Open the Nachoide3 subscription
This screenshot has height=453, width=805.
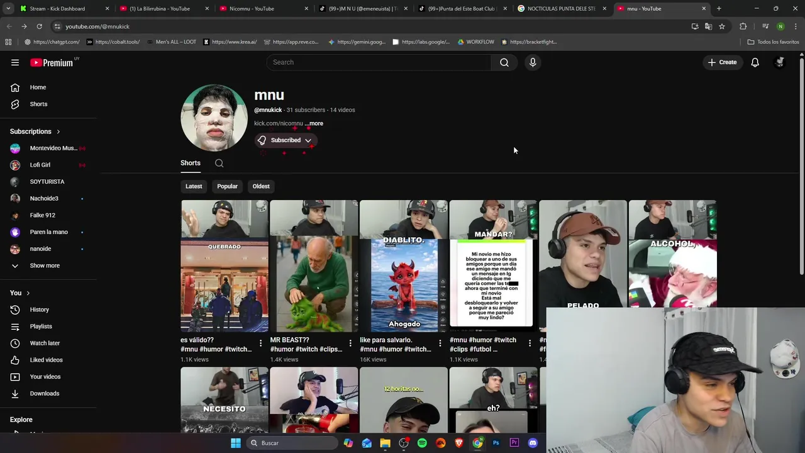pyautogui.click(x=47, y=198)
